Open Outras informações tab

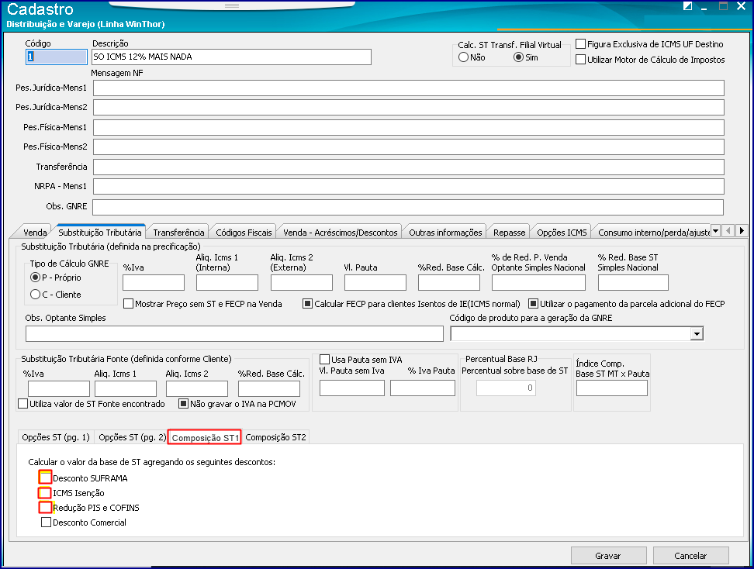(x=445, y=233)
